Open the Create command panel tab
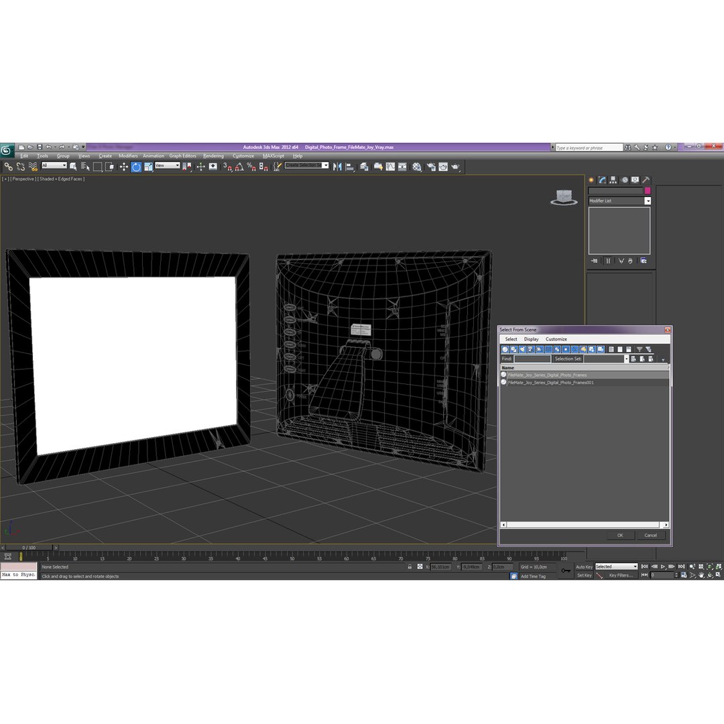Viewport: 724px width, 724px height. (x=591, y=180)
